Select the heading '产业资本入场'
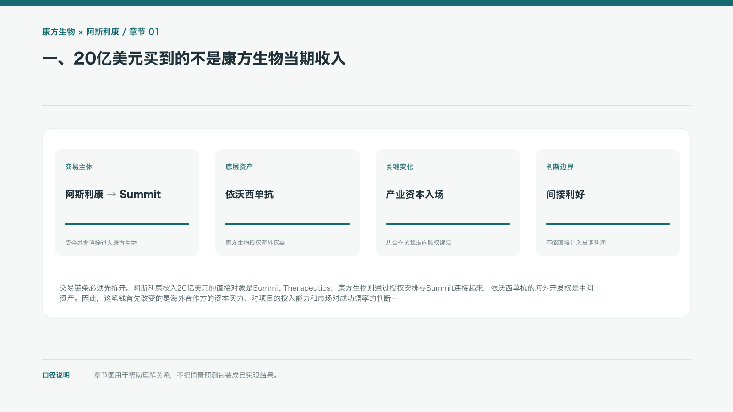This screenshot has height=412, width=733. click(x=415, y=194)
